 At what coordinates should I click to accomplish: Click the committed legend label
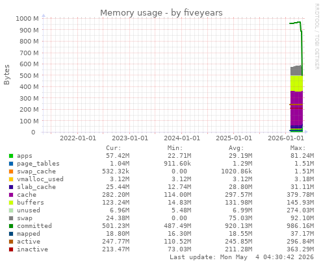point(34,226)
